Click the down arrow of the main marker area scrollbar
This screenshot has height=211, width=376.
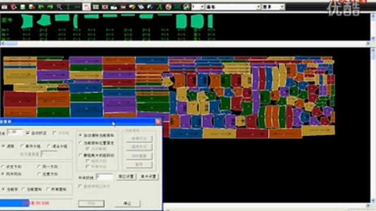coord(373,200)
